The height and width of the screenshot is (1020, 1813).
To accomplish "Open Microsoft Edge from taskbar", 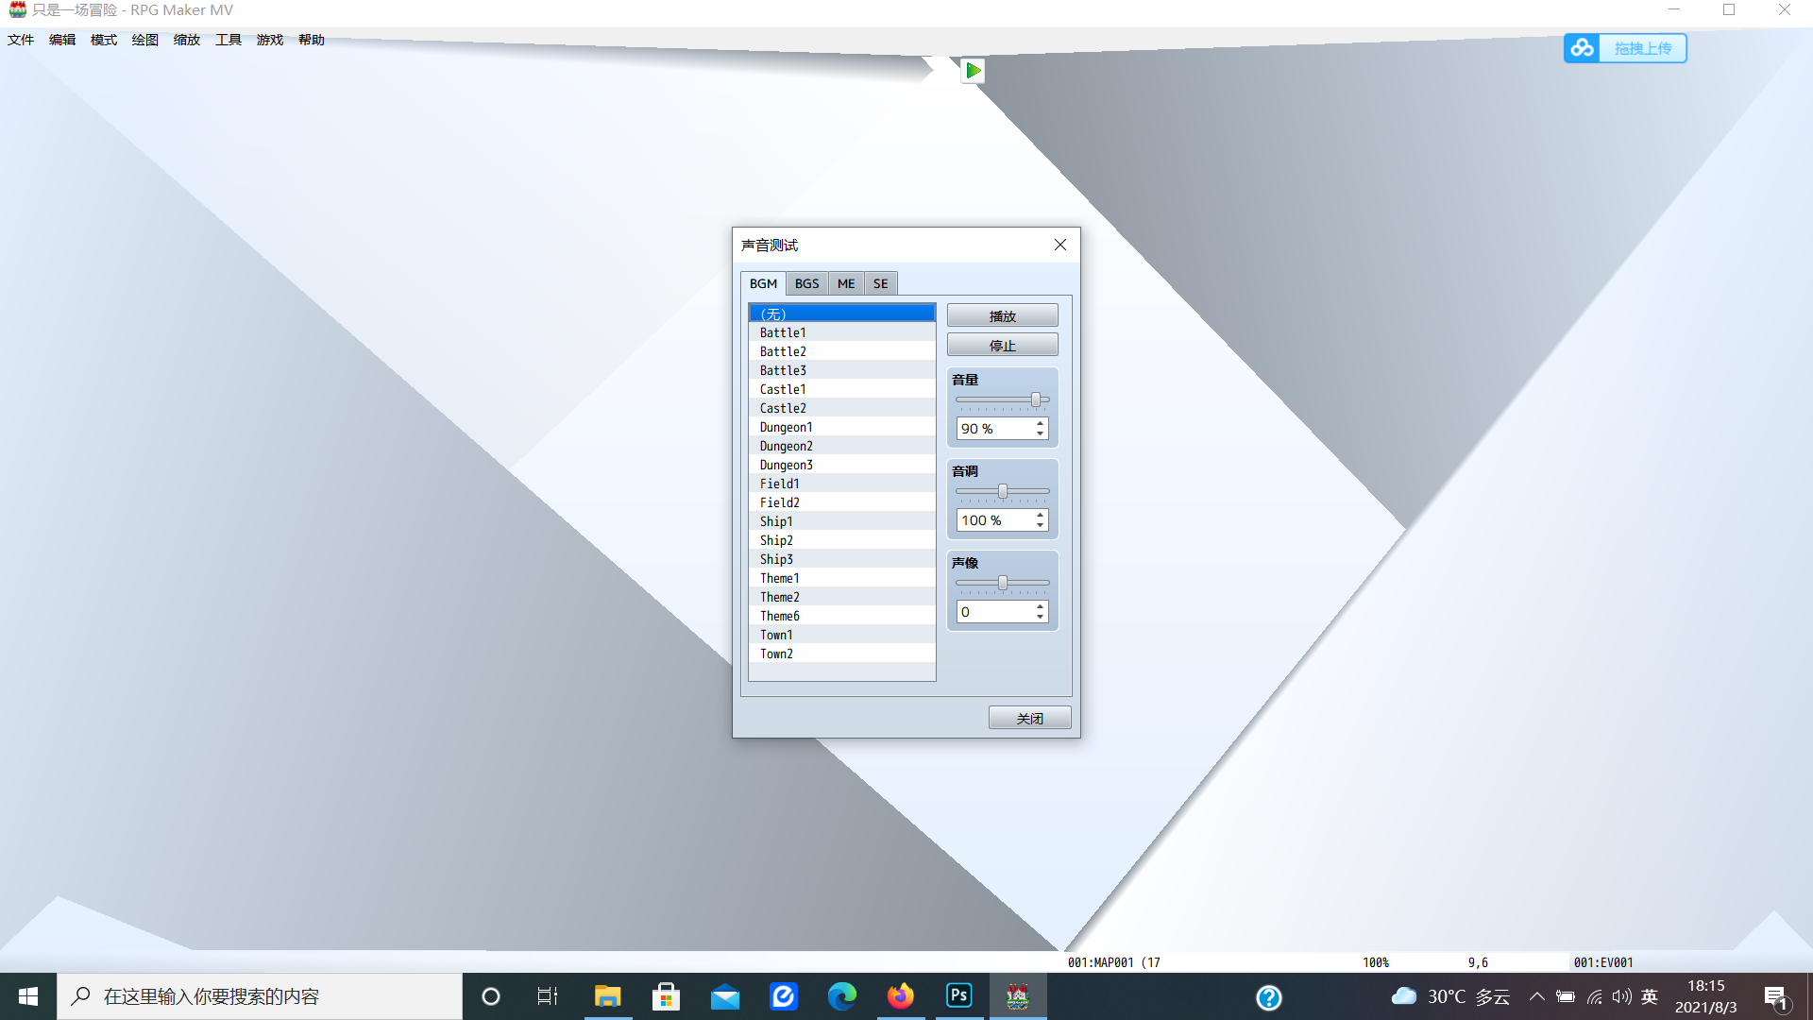I will tap(842, 996).
